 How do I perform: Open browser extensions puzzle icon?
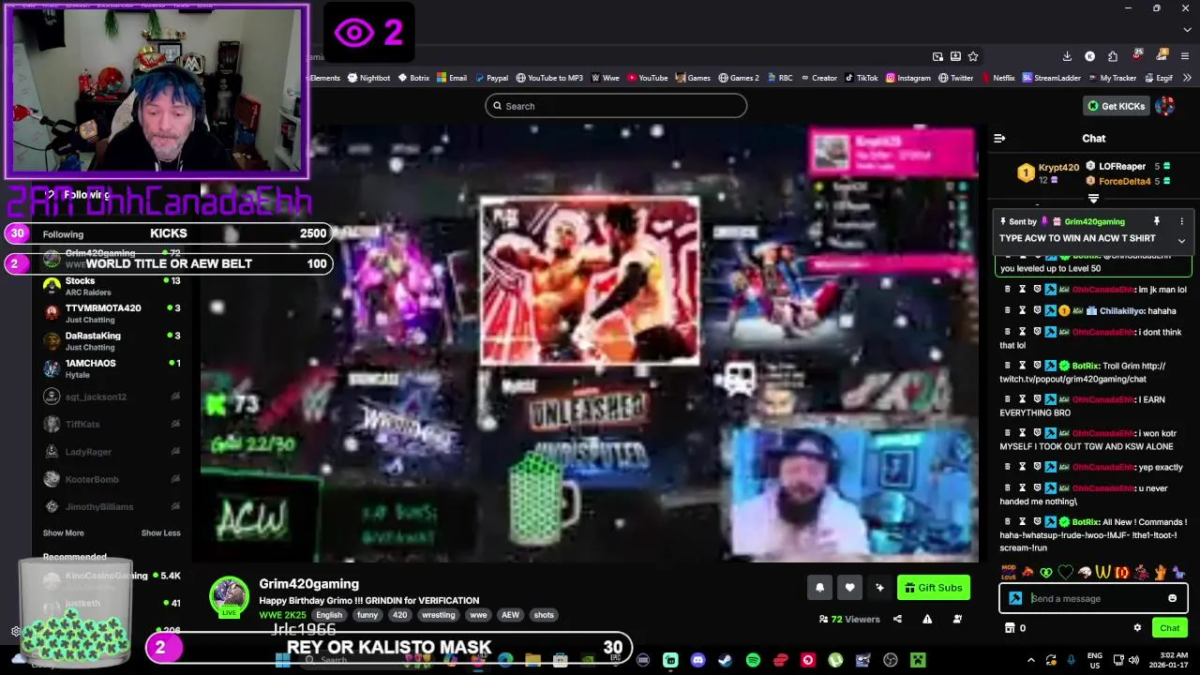1112,56
